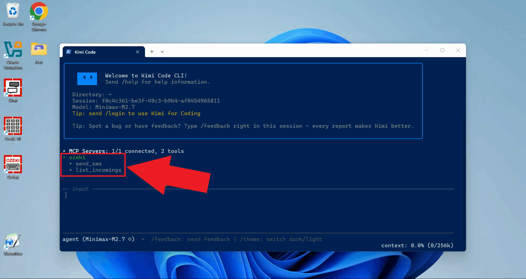The height and width of the screenshot is (279, 526).
Task: Click the agent (Minimax-M2.7) status text
Action: 98,239
